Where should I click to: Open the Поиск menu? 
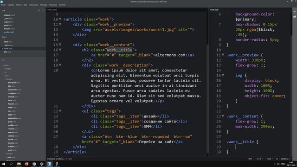pyautogui.click(x=19, y=5)
